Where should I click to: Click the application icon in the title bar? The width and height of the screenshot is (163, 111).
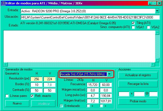(x=4, y=3)
